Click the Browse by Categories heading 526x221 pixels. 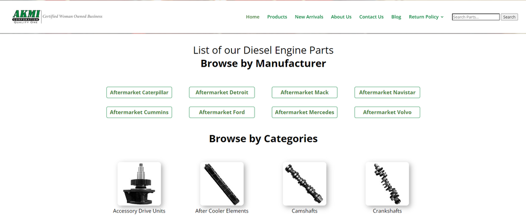click(264, 138)
